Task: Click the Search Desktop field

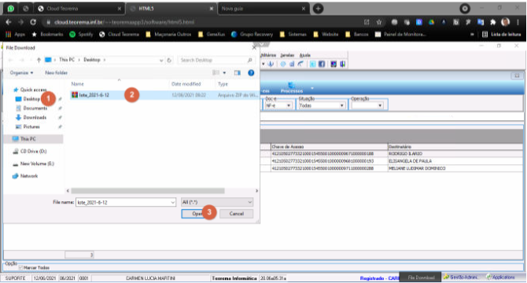Action: point(216,60)
